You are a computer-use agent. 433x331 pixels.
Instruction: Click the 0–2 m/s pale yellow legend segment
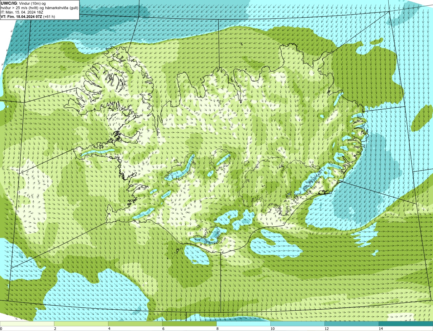(27, 324)
